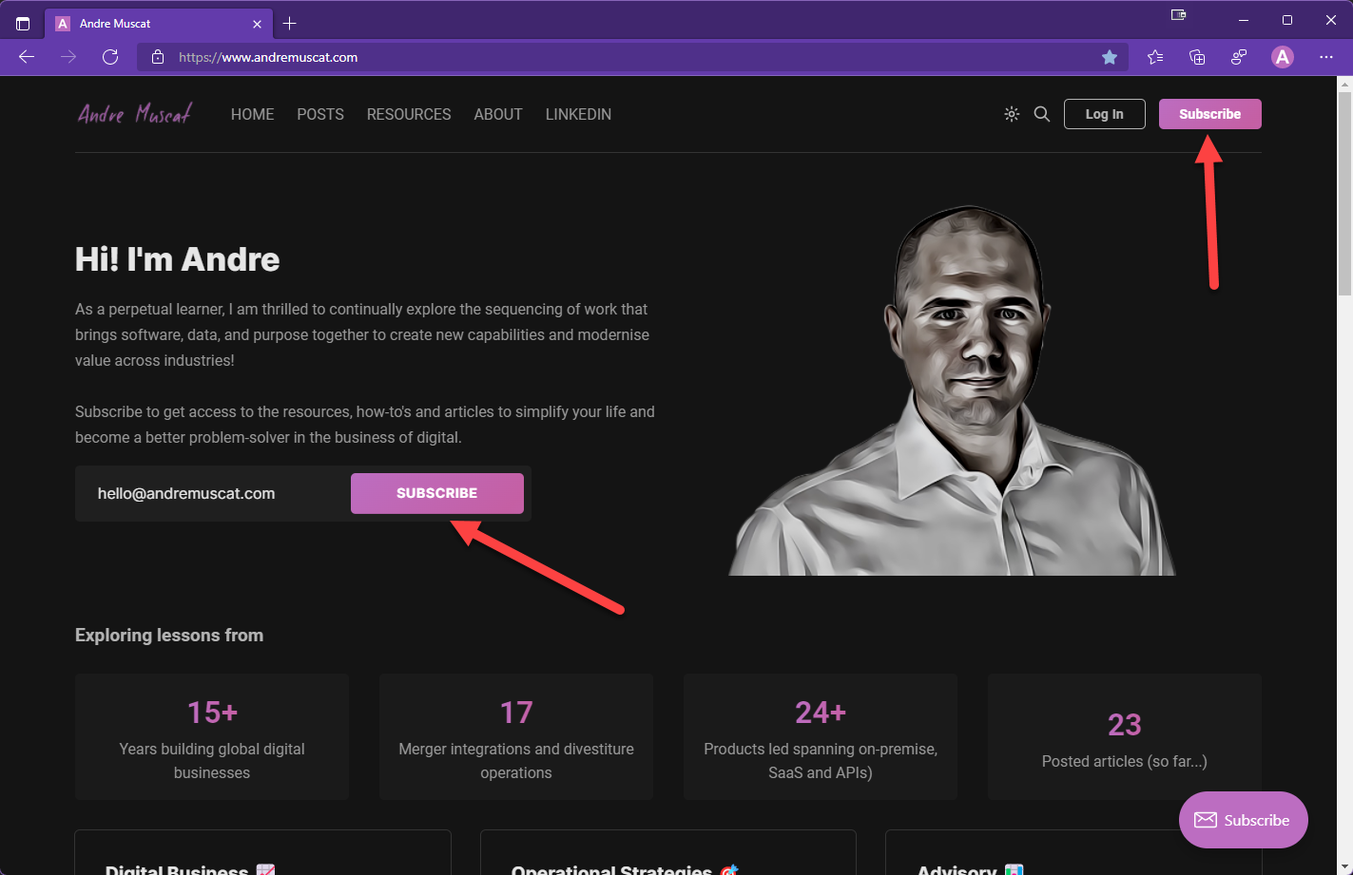Open a new browser tab
The width and height of the screenshot is (1353, 875).
[290, 23]
